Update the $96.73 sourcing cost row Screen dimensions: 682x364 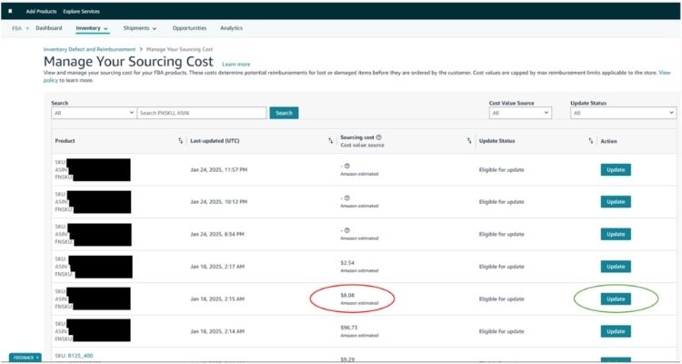pos(616,331)
